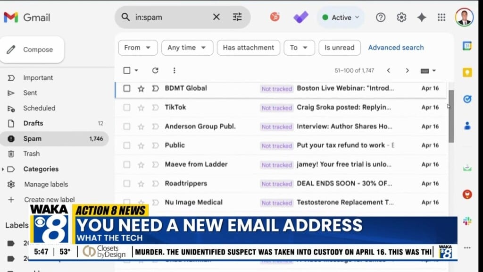The image size is (483, 272).
Task: Open the Slack add-on icon
Action: [x=467, y=221]
